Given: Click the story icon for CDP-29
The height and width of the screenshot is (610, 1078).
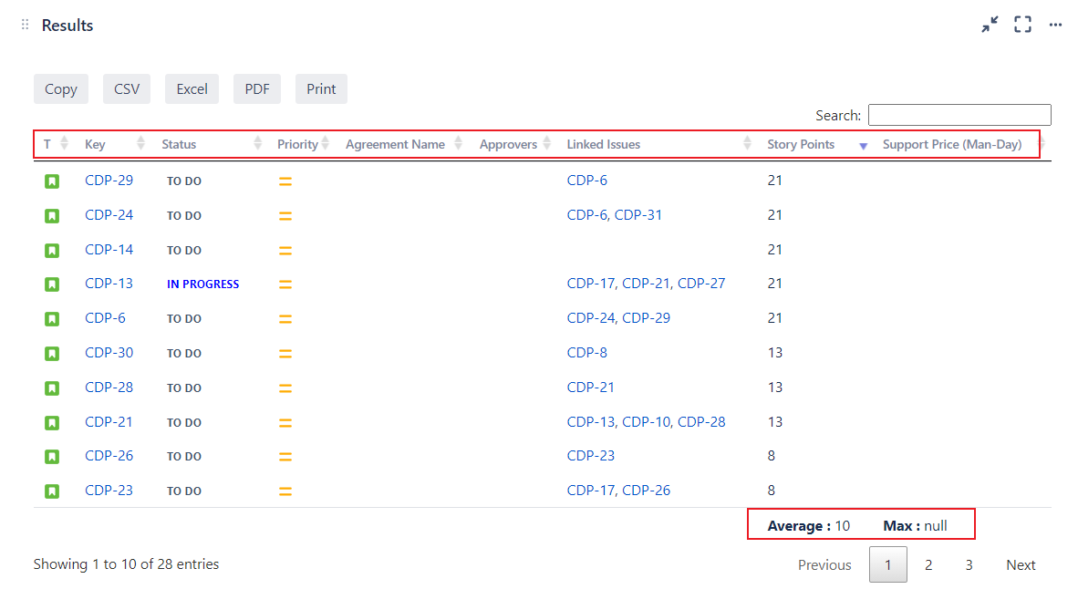Looking at the screenshot, I should 52,181.
